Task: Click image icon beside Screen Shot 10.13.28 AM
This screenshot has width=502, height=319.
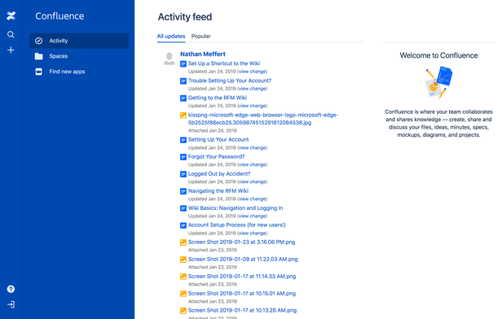Action: click(183, 311)
